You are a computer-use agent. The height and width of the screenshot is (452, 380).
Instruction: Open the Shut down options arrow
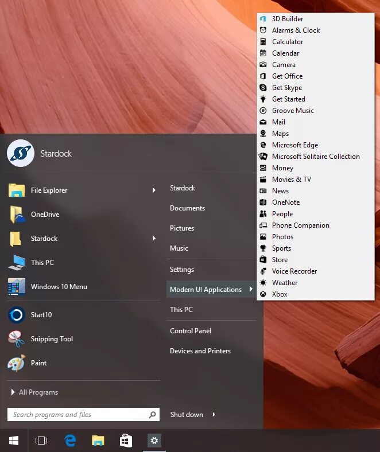click(214, 415)
